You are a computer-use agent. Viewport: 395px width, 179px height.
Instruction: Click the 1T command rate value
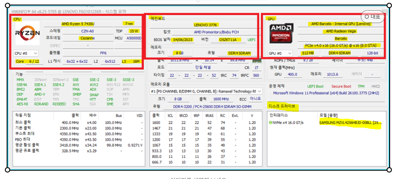pos(256,68)
